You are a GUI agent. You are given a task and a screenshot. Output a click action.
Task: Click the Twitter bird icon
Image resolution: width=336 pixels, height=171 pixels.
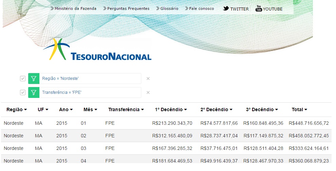226,8
